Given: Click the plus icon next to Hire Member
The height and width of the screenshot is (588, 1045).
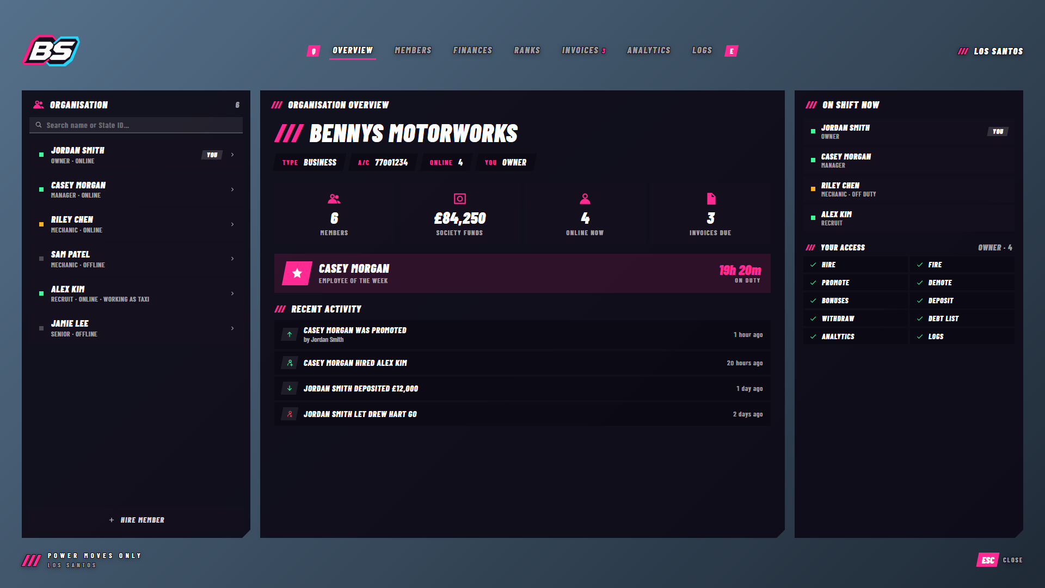Looking at the screenshot, I should pyautogui.click(x=112, y=520).
